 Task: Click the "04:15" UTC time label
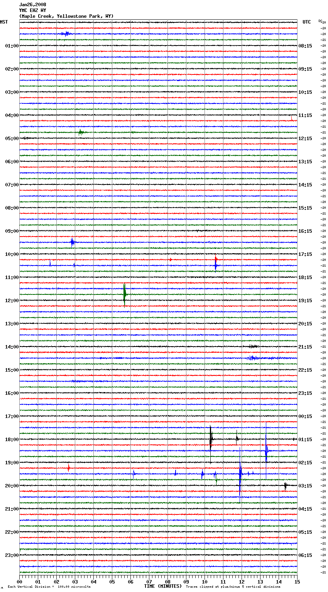[x=305, y=509]
